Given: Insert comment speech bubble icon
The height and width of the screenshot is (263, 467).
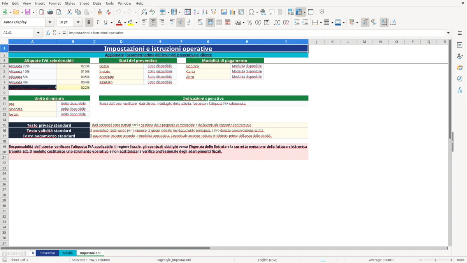Looking at the screenshot, I should (272, 12).
